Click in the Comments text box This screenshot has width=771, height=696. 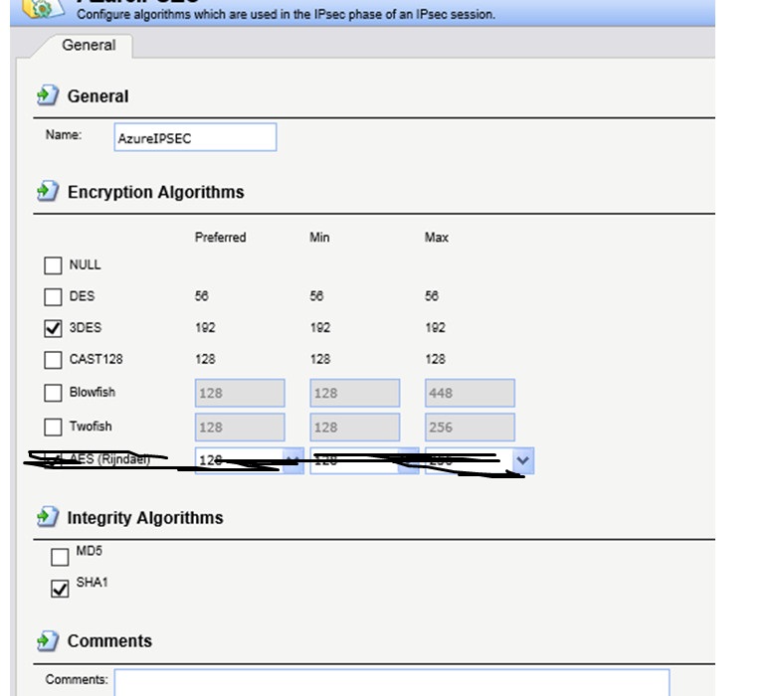(392, 682)
